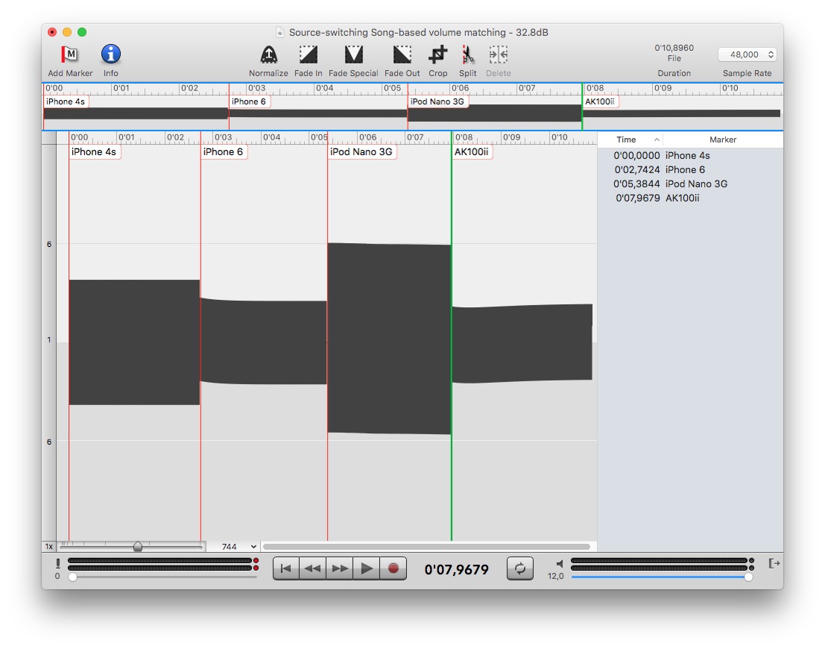Click the 0'07,9679 cell in marker list

click(x=637, y=198)
